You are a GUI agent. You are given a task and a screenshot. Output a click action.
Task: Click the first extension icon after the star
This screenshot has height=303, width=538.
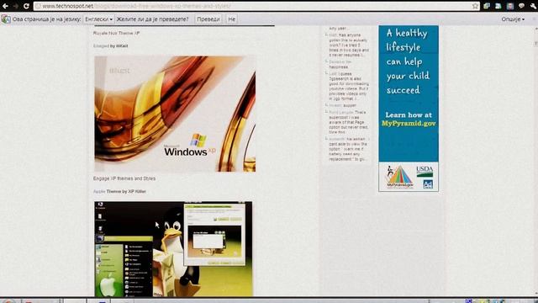[487, 6]
